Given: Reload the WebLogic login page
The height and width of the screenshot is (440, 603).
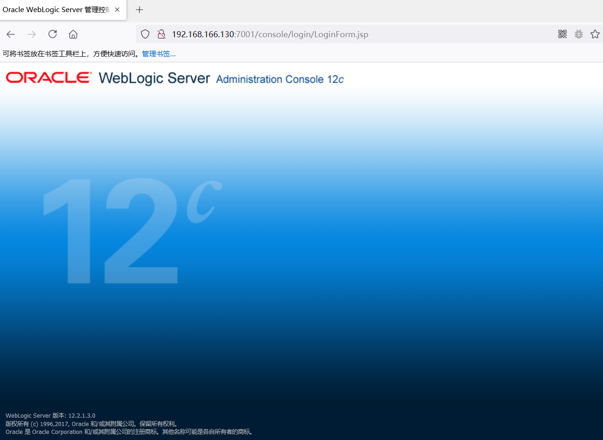Looking at the screenshot, I should pyautogui.click(x=53, y=34).
